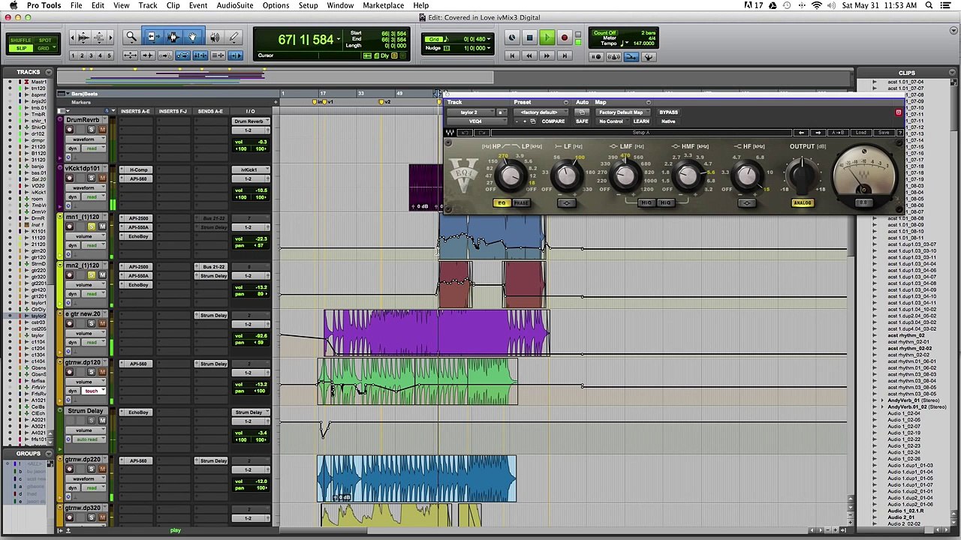Click the LEARN button in plugin header

click(641, 121)
